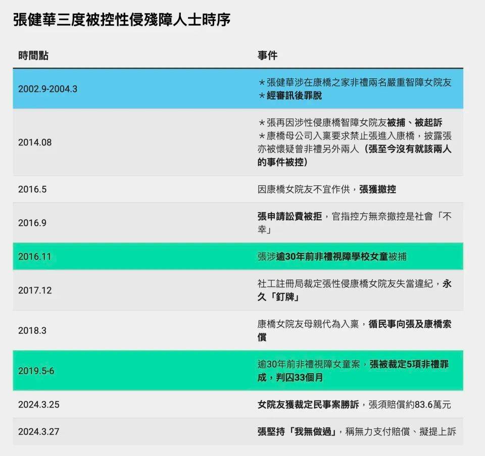Image resolution: width=485 pixels, height=456 pixels.
Task: Click the bold text 經審訊後罪脫
Action: tap(294, 95)
